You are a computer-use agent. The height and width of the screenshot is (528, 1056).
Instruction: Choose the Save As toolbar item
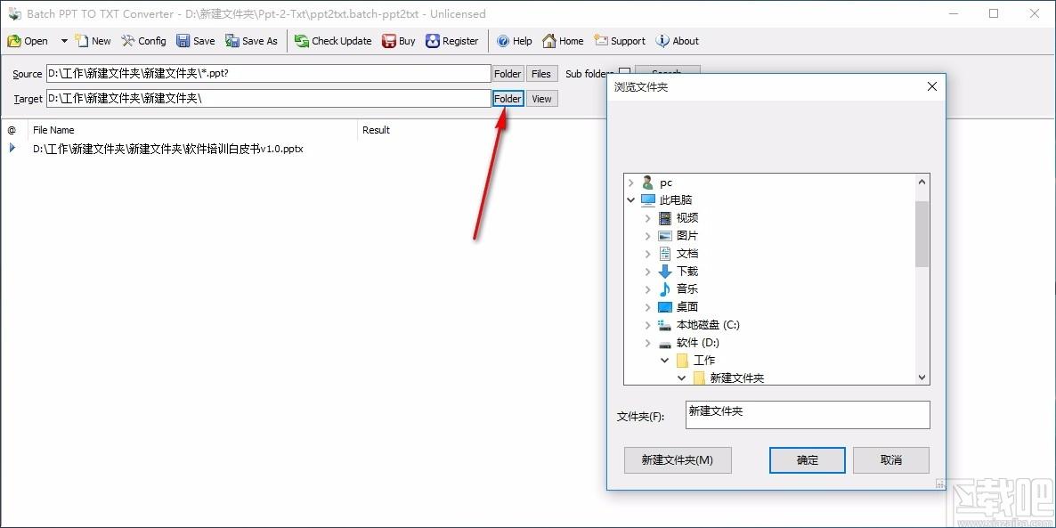(252, 41)
